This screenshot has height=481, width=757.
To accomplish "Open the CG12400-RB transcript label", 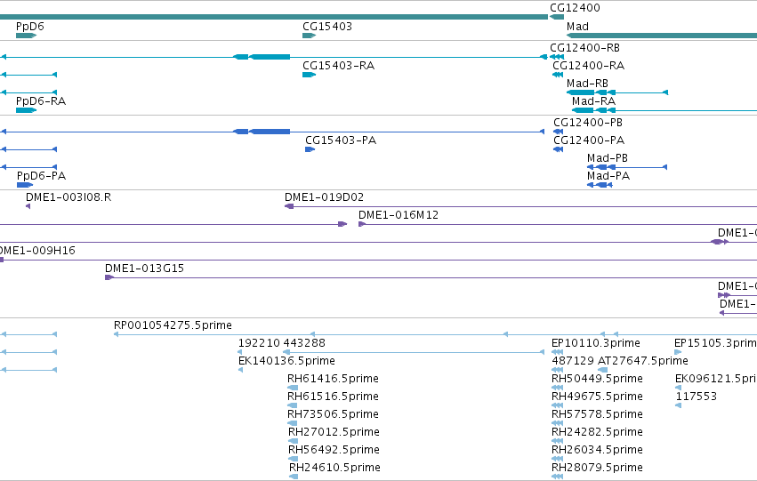I will pyautogui.click(x=584, y=48).
